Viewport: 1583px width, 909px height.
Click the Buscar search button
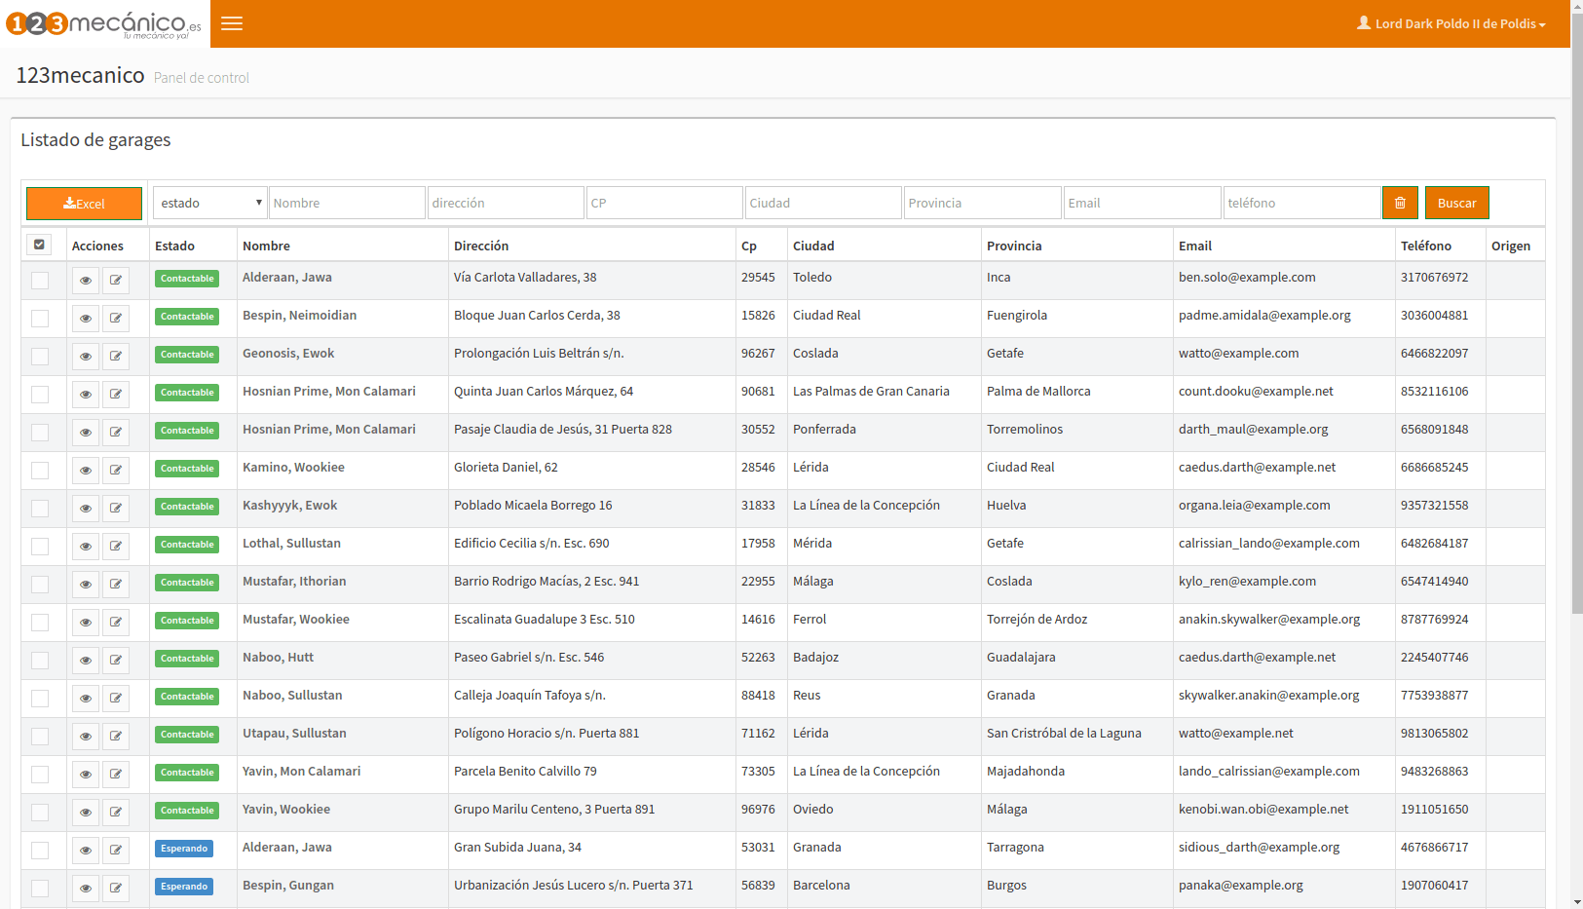[1456, 203]
